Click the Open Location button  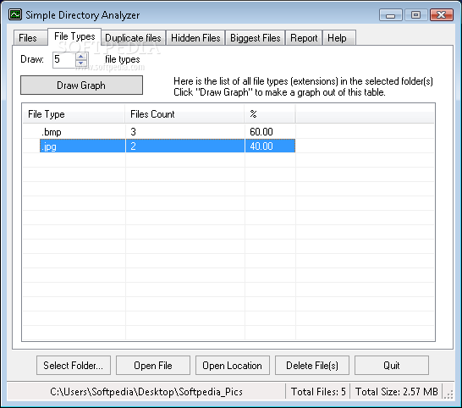[233, 366]
